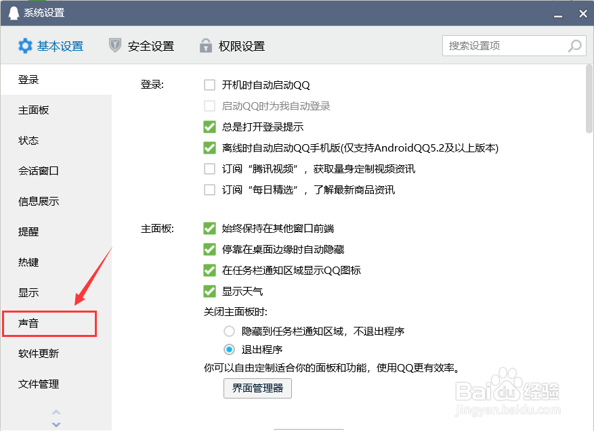Uncheck 停靠在桌面边缘时自动隐藏
The height and width of the screenshot is (431, 594).
click(x=209, y=250)
